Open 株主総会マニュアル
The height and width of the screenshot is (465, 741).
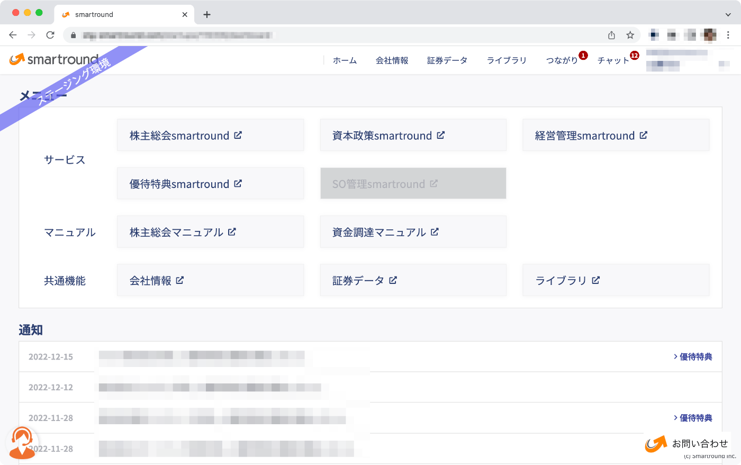coord(210,231)
